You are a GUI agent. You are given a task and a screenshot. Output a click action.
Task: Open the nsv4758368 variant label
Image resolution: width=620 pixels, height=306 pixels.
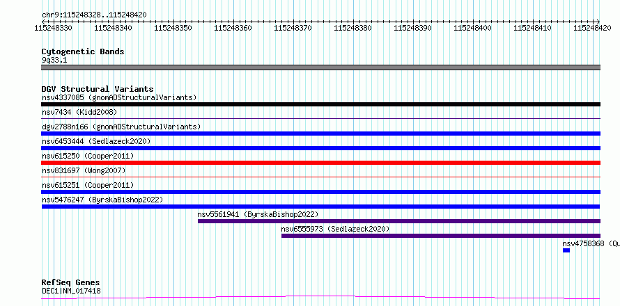pyautogui.click(x=591, y=243)
